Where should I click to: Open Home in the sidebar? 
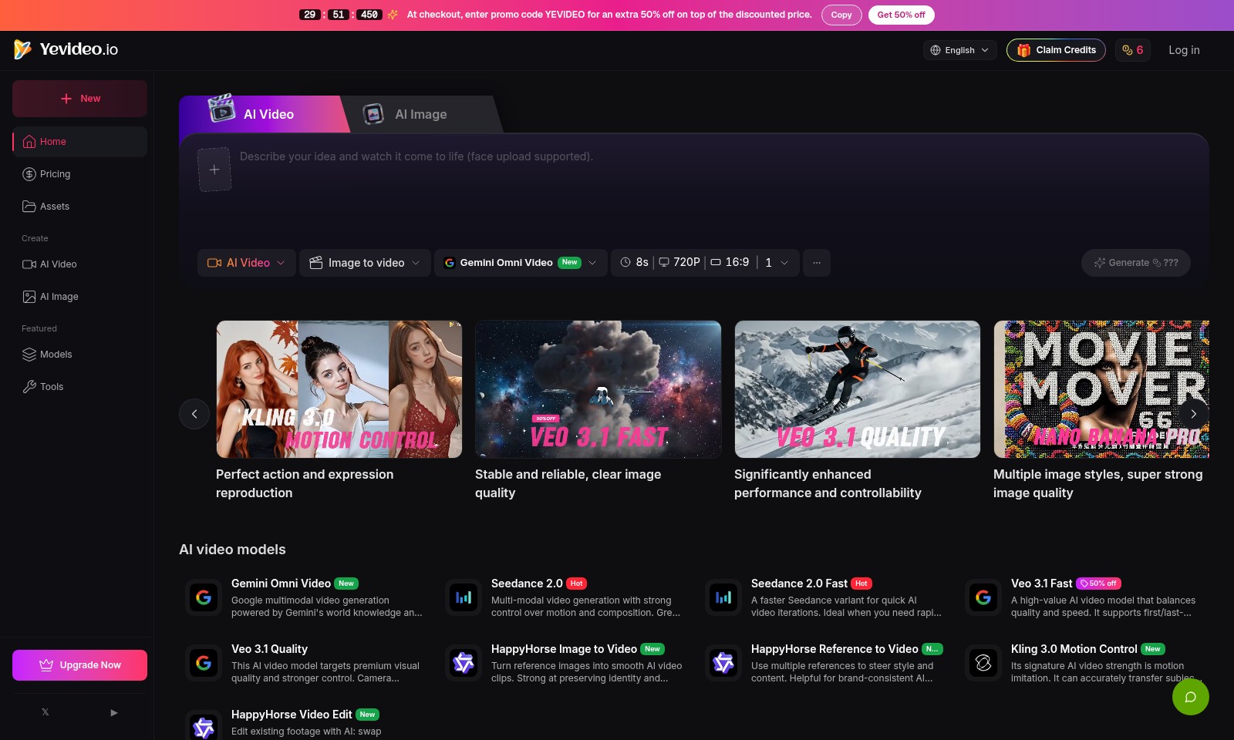coord(79,142)
